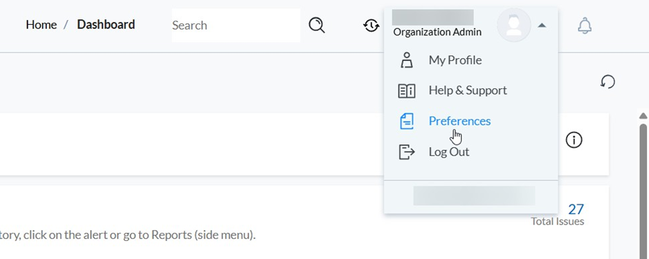
Task: Click the Preferences document icon
Action: [x=406, y=122]
